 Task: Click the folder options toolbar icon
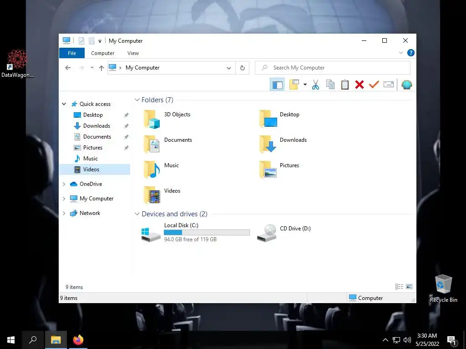click(x=294, y=85)
